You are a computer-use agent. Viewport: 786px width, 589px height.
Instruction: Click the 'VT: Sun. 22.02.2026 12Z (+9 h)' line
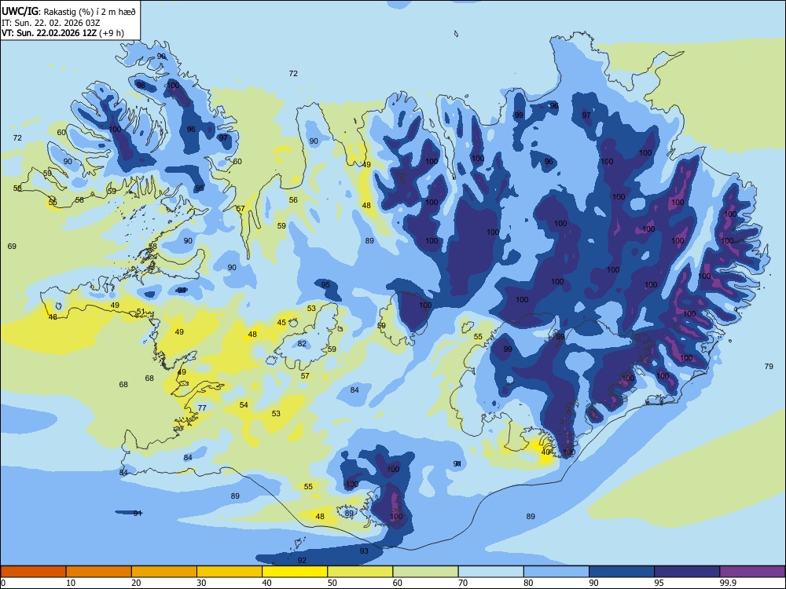(63, 33)
